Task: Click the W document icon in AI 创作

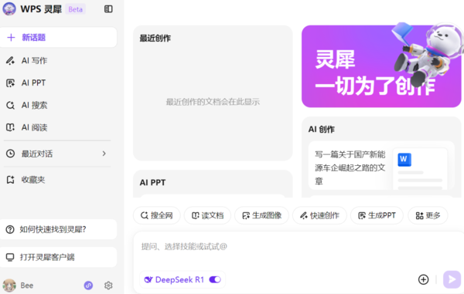Action: tap(404, 160)
